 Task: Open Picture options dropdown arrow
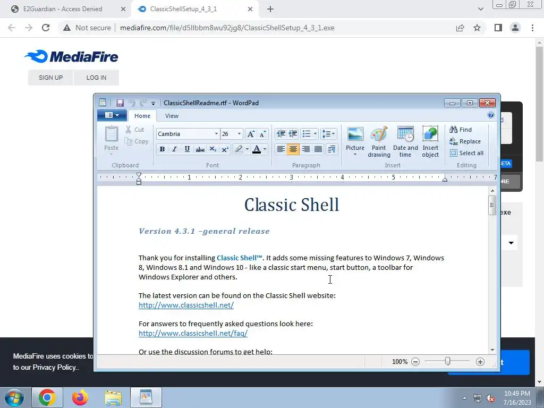355,155
